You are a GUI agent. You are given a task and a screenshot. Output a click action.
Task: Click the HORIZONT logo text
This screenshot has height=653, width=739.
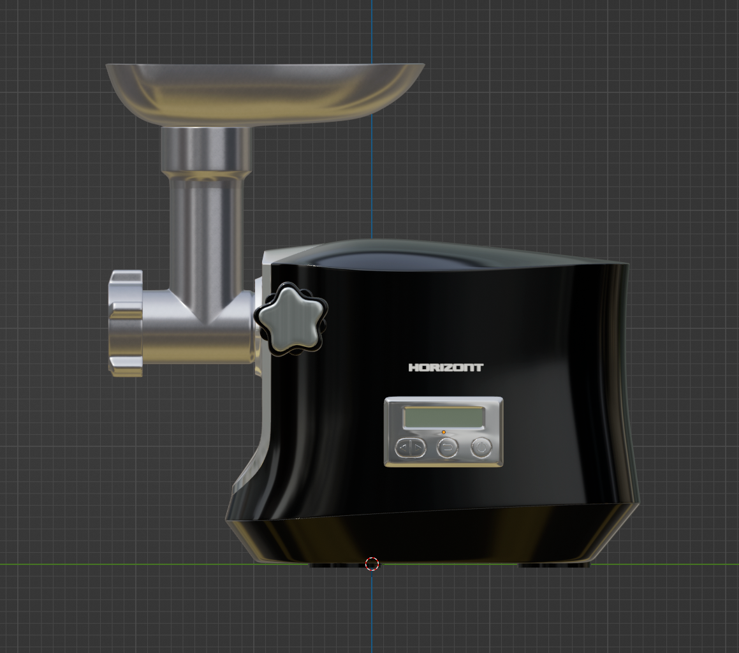[x=446, y=367]
